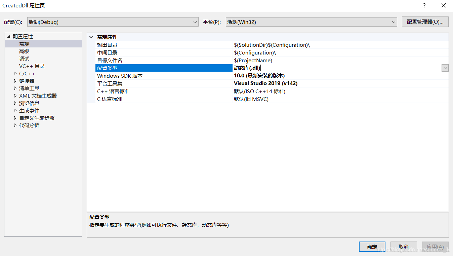453x256 pixels.
Task: Close the CreatedDll 属性页 dialog
Action: [x=444, y=5]
